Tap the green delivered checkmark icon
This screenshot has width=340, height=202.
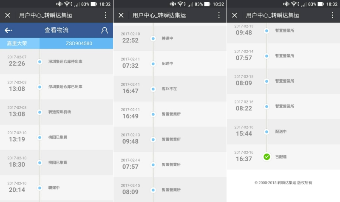[267, 157]
